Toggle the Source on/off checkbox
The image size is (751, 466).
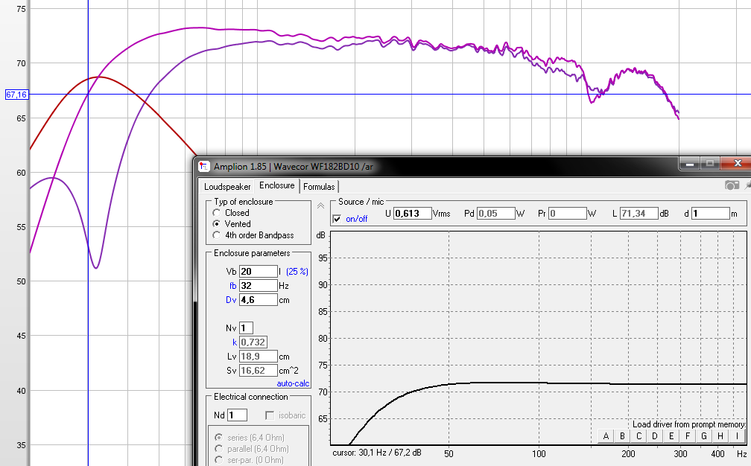(x=338, y=219)
